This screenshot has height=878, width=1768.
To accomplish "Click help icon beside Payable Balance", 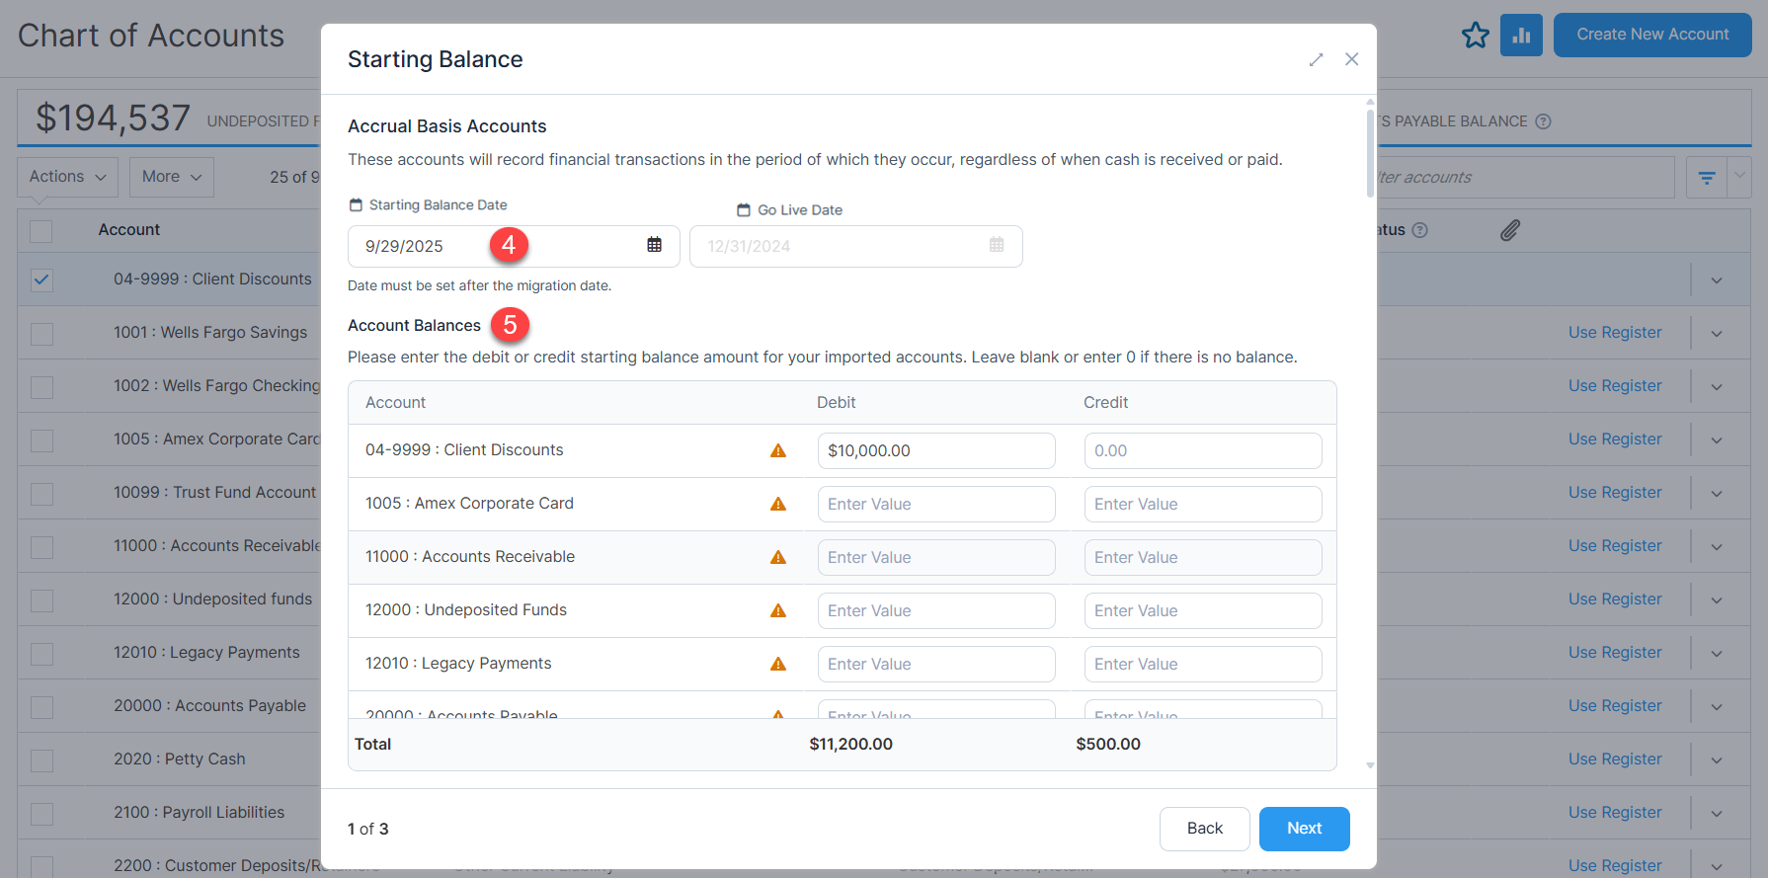I will tap(1544, 121).
